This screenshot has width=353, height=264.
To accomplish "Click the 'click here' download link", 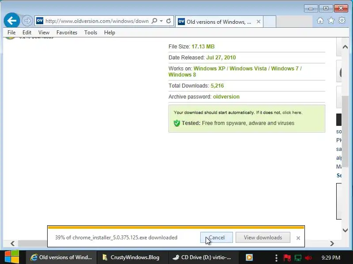I will (x=292, y=113).
